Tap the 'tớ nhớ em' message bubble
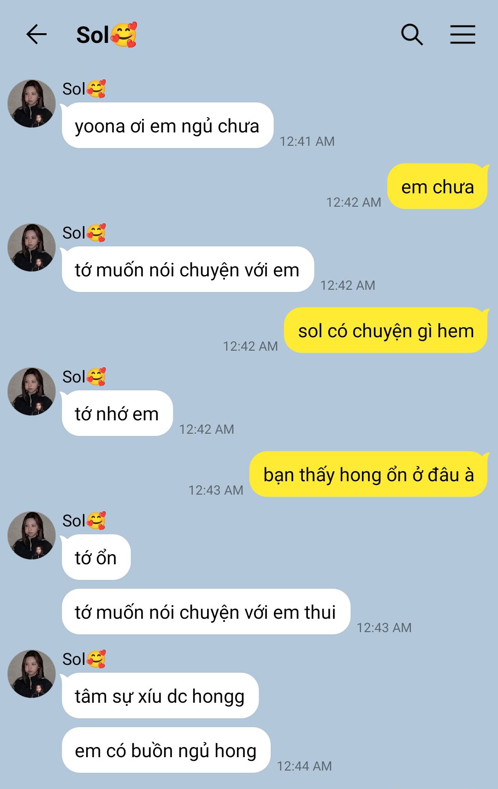This screenshot has width=498, height=789. pyautogui.click(x=117, y=413)
